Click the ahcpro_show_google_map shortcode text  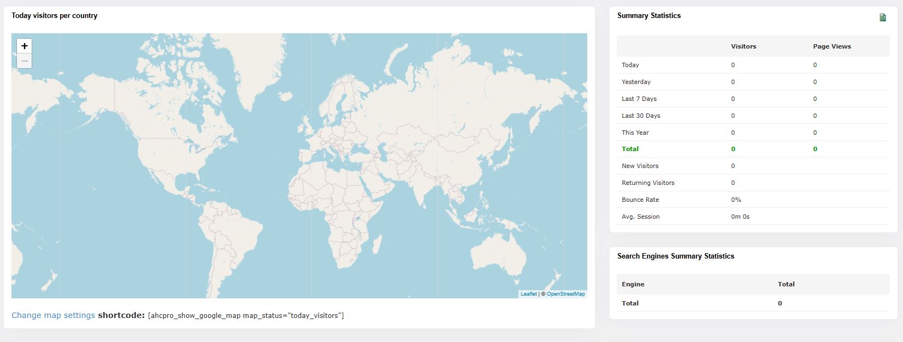click(x=246, y=316)
